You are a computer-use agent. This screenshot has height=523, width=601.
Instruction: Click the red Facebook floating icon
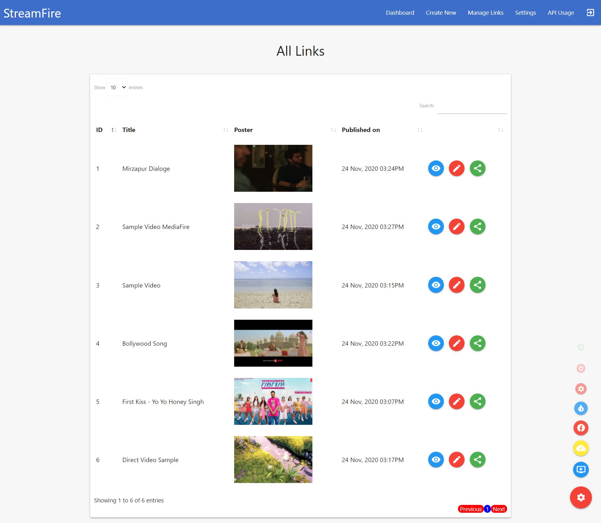(x=581, y=428)
